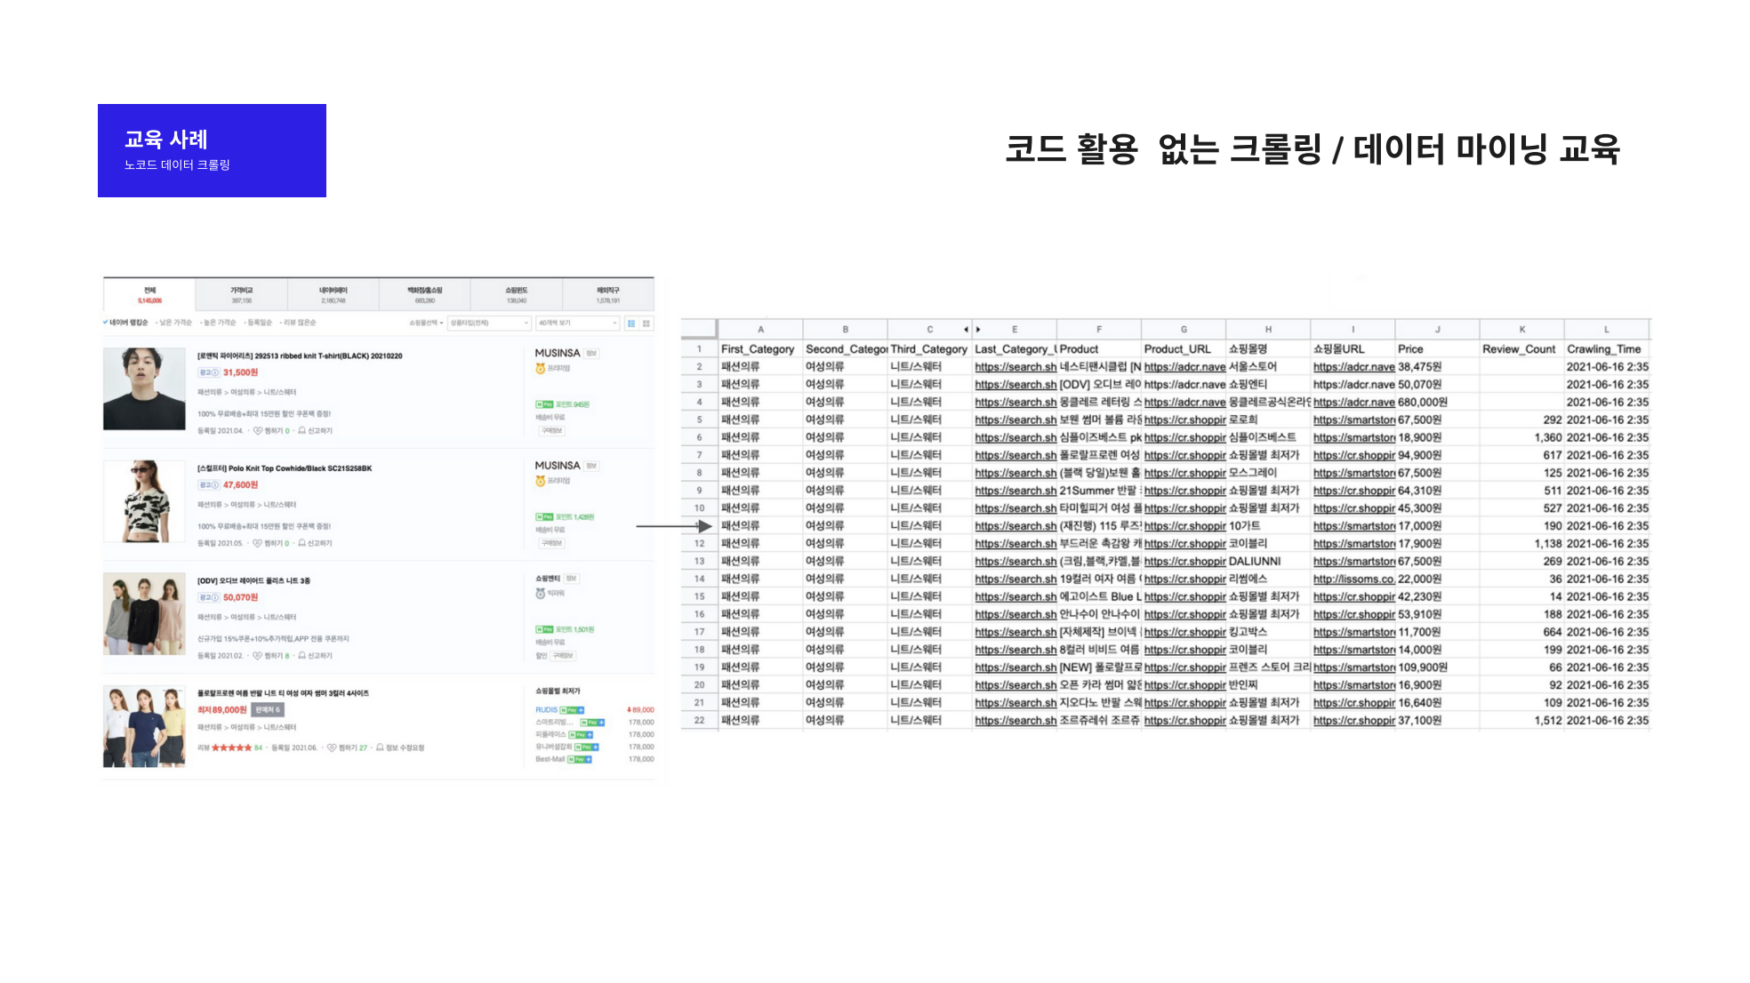Image resolution: width=1750 pixels, height=983 pixels.
Task: Click the blue 교육 사례 title box
Action: coord(212,150)
